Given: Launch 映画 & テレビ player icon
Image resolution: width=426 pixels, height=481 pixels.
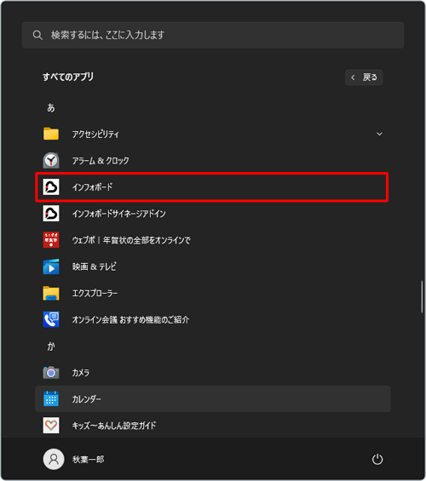Looking at the screenshot, I should click(51, 266).
